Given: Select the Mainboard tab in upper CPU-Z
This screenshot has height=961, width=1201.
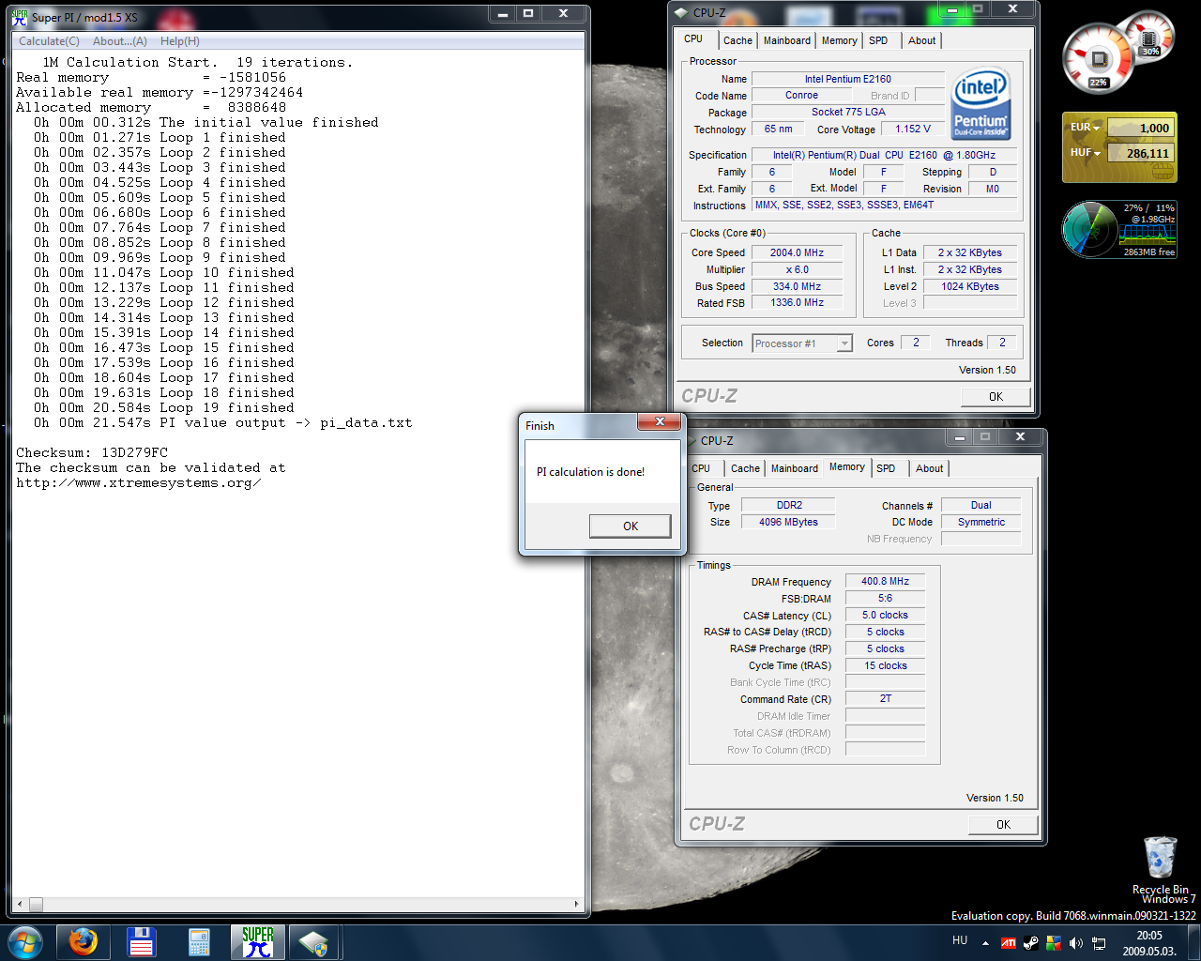Looking at the screenshot, I should click(787, 40).
